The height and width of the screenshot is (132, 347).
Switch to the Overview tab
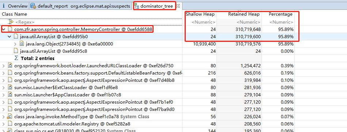point(18,6)
